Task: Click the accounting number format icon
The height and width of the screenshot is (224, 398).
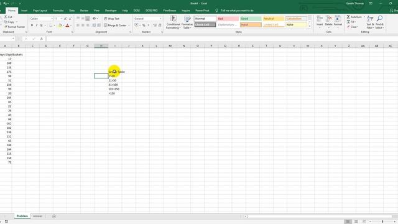Action: click(x=136, y=26)
